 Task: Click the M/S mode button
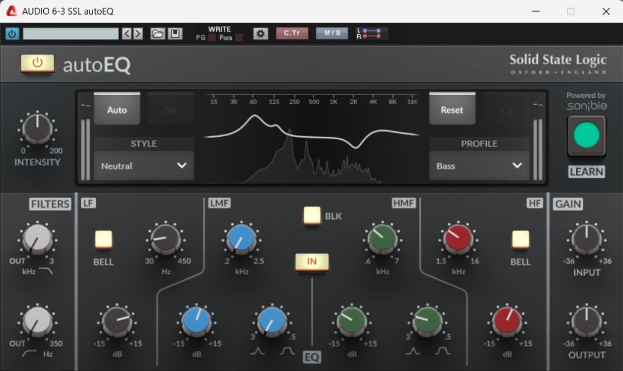point(332,33)
